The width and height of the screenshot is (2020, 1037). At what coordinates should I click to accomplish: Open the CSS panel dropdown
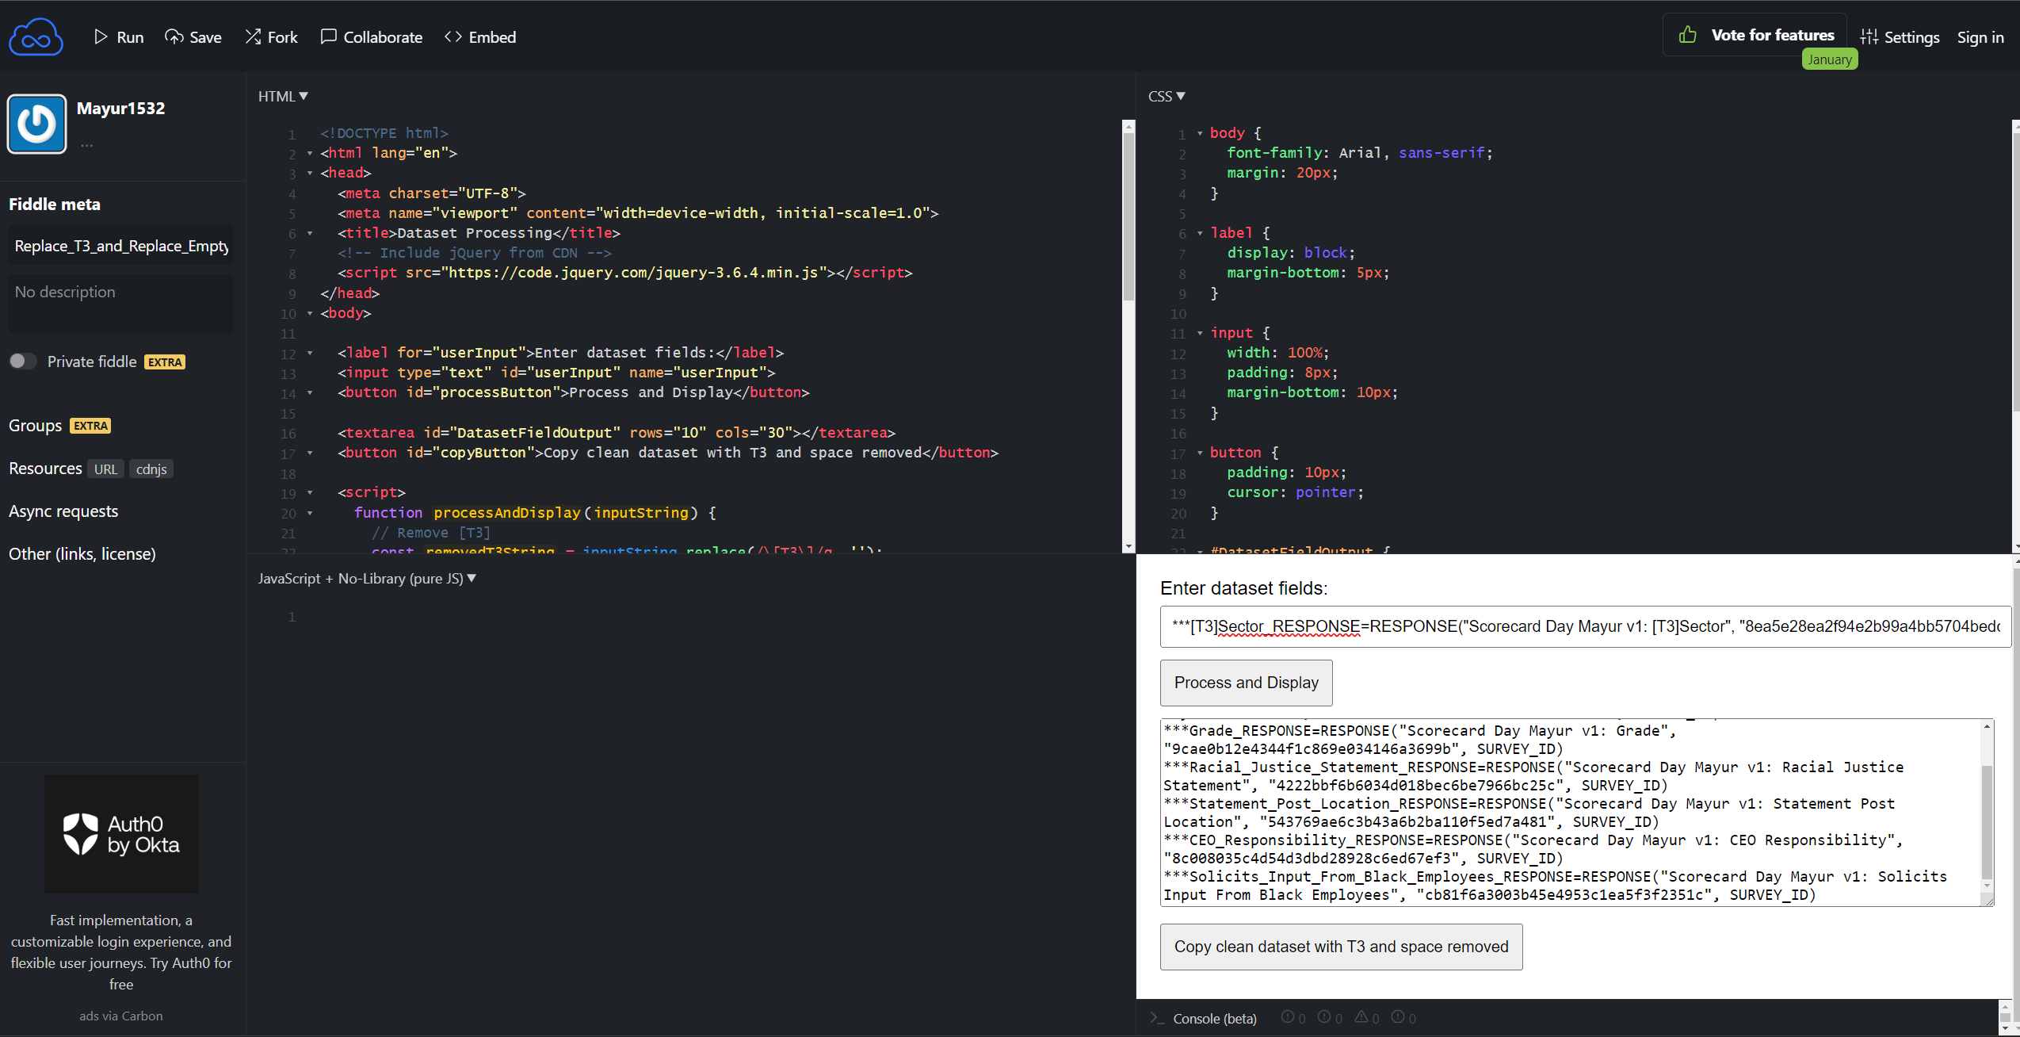pos(1167,96)
